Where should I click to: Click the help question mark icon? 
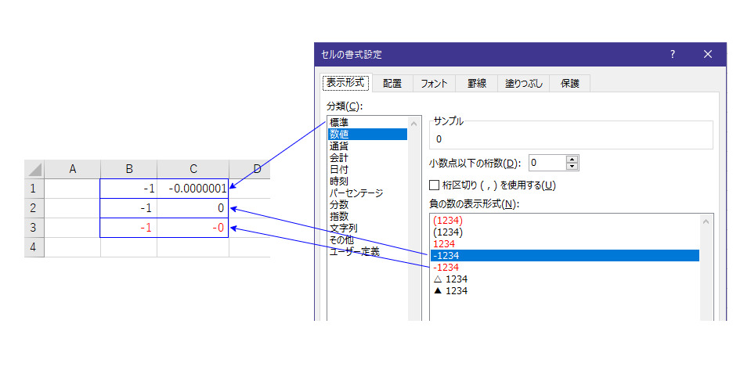pyautogui.click(x=672, y=55)
